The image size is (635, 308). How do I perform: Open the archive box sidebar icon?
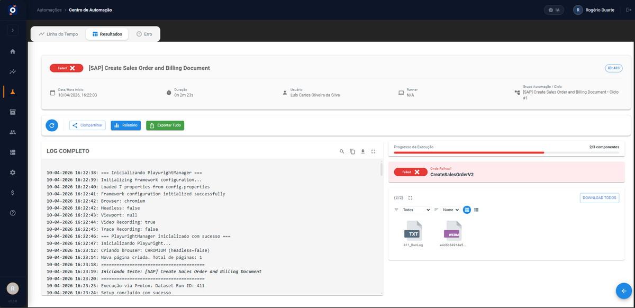[x=13, y=112]
